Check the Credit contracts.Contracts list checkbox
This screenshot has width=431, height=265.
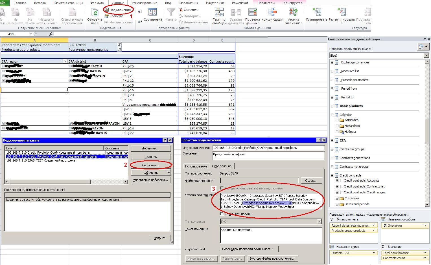tap(342, 187)
